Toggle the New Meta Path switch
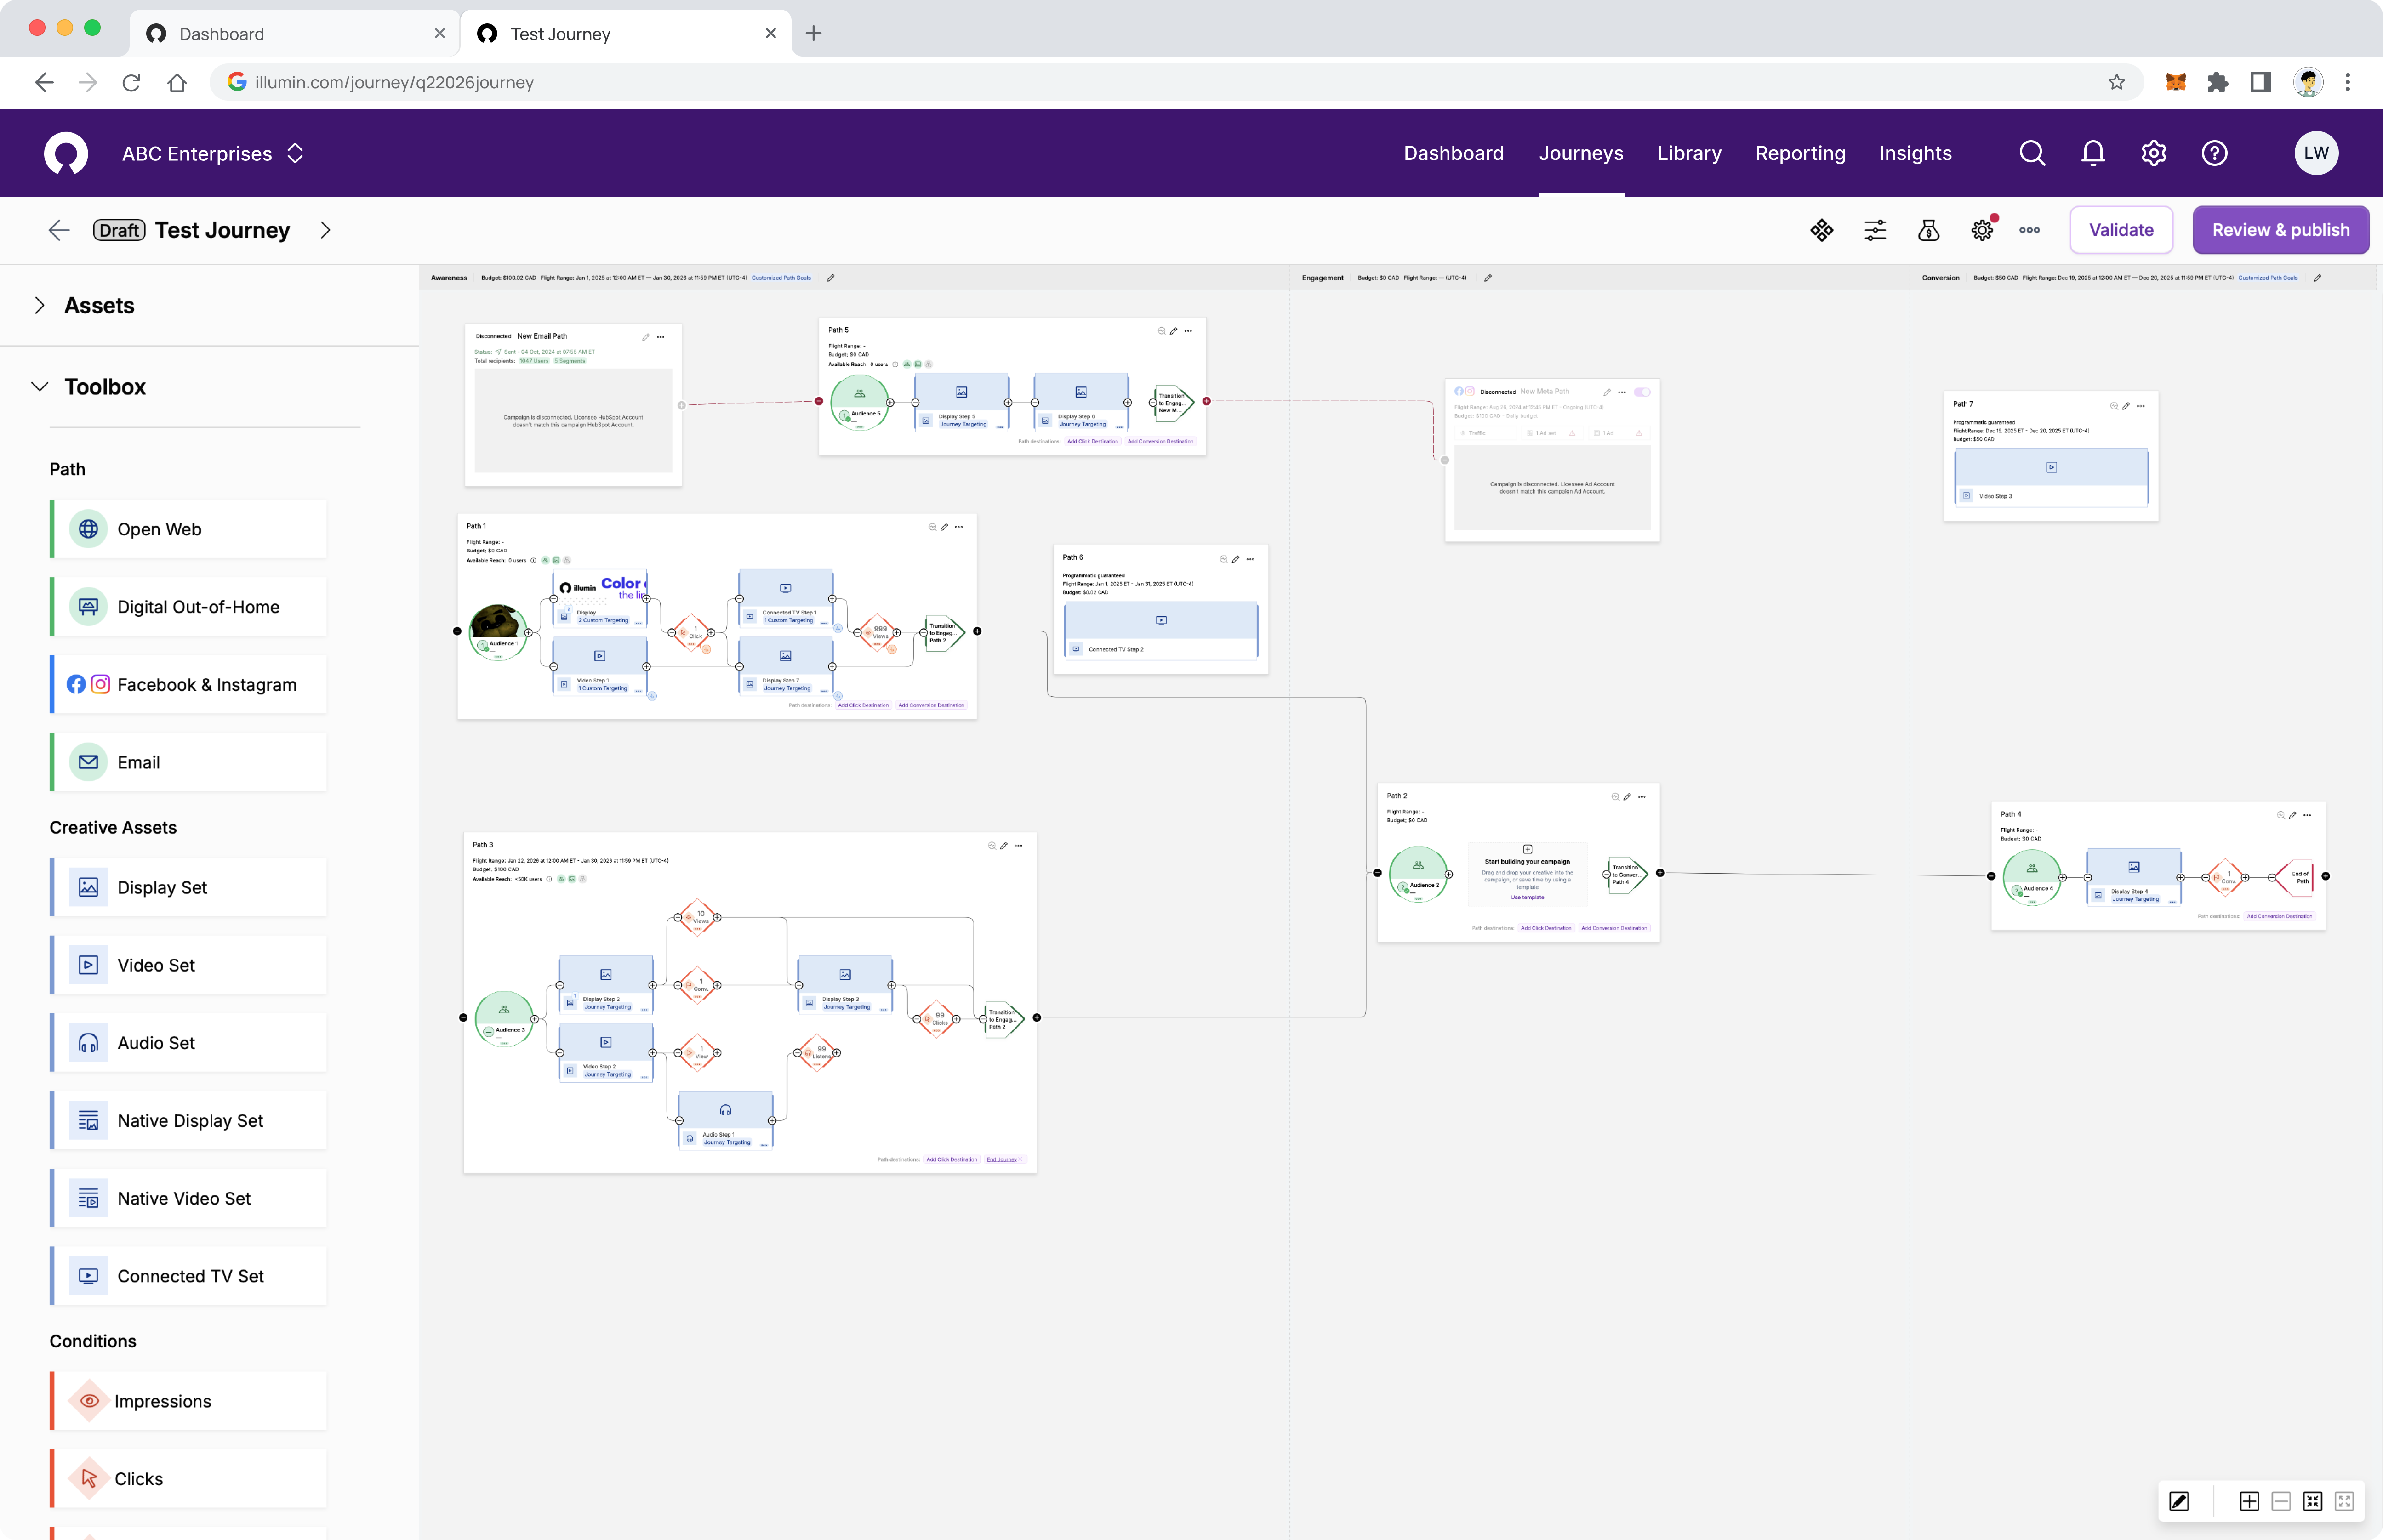This screenshot has height=1540, width=2383. pos(1642,392)
